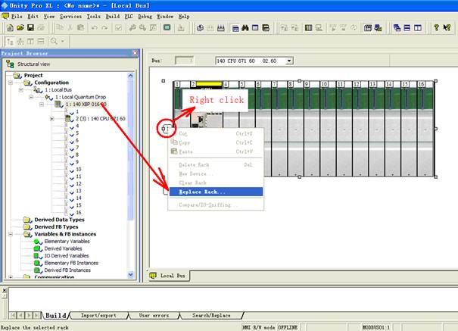458x331 pixels.
Task: Open the Services menu
Action: [71, 15]
